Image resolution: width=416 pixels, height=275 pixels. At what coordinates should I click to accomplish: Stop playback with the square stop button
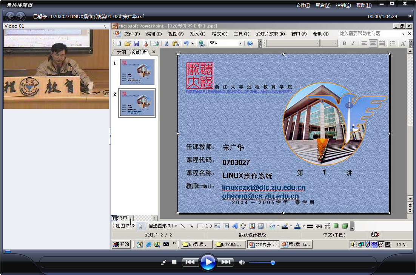pos(174,262)
